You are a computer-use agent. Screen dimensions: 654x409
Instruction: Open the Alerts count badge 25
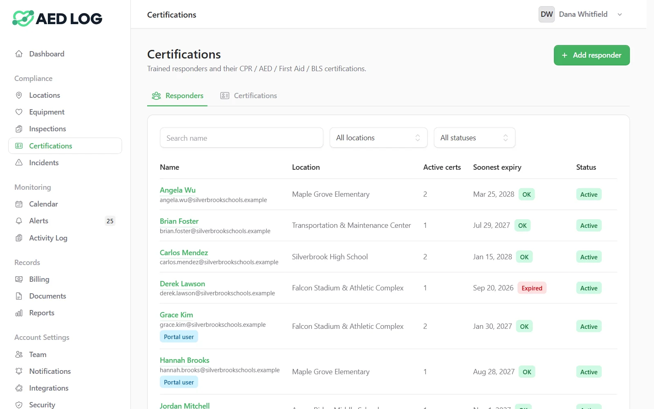tap(110, 221)
